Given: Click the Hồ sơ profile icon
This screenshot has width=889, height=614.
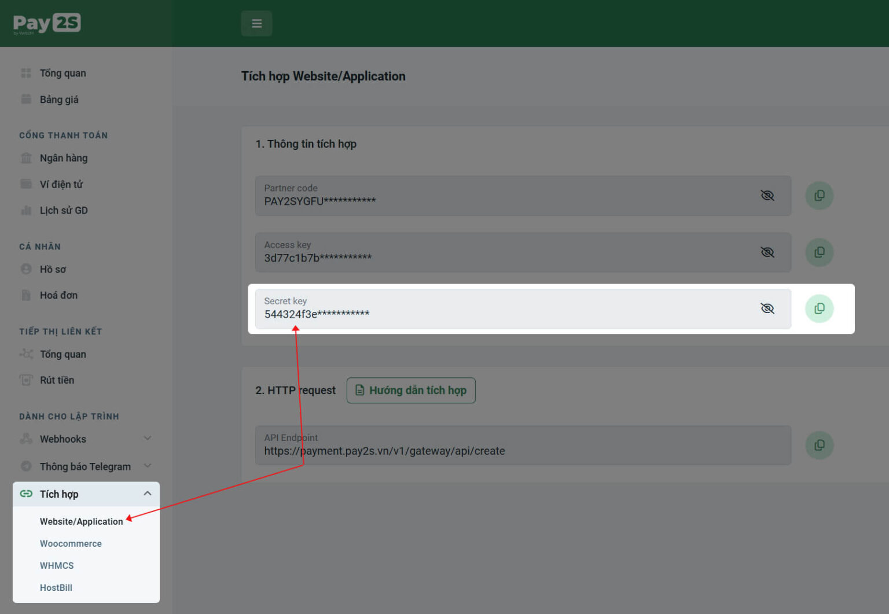Looking at the screenshot, I should pyautogui.click(x=26, y=269).
